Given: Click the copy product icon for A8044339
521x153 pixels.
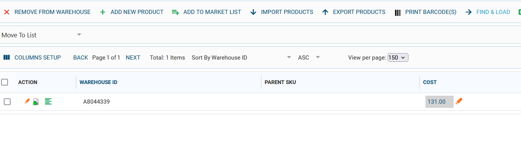Looking at the screenshot, I should click(x=36, y=102).
